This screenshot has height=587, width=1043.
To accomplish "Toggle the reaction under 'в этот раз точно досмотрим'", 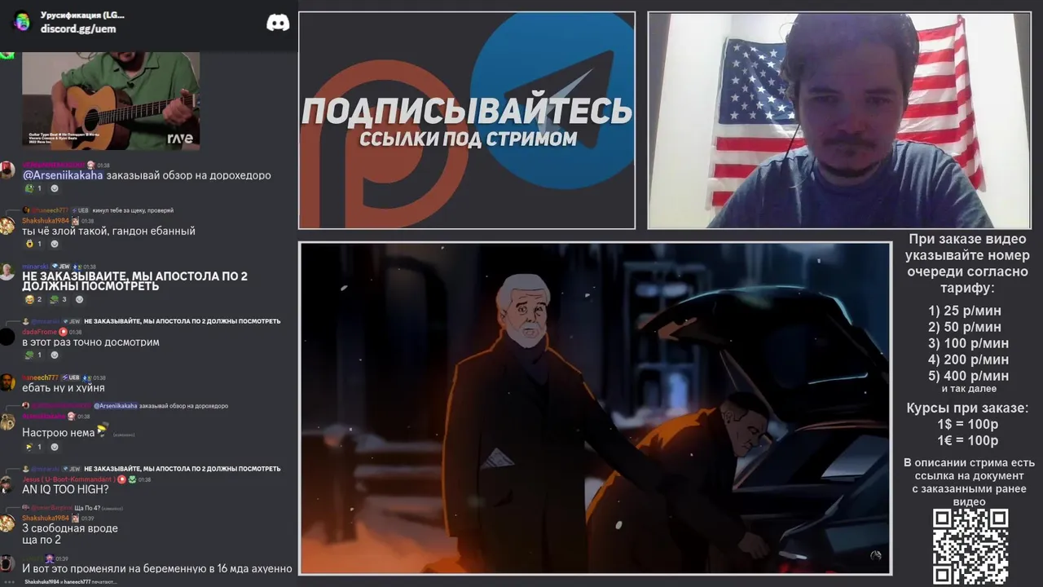I will point(33,355).
